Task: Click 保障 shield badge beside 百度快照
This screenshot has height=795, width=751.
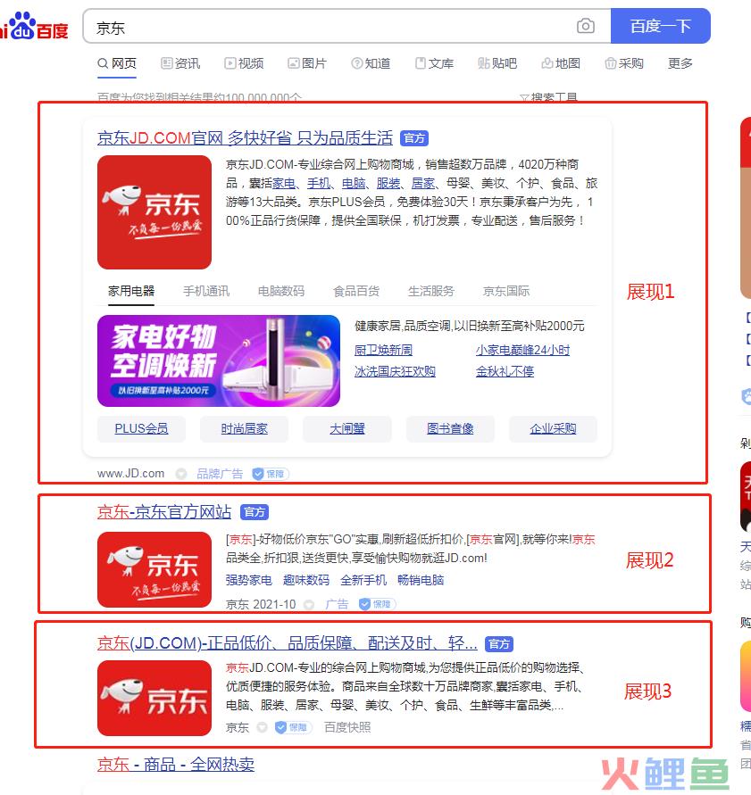Action: (x=293, y=727)
